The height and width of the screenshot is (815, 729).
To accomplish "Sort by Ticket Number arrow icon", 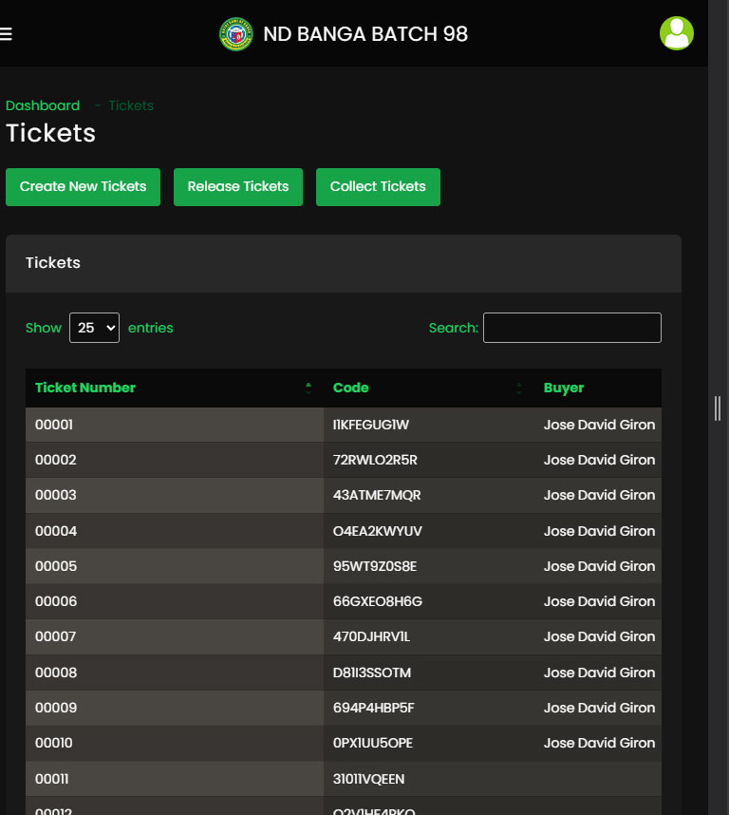I will coord(308,388).
